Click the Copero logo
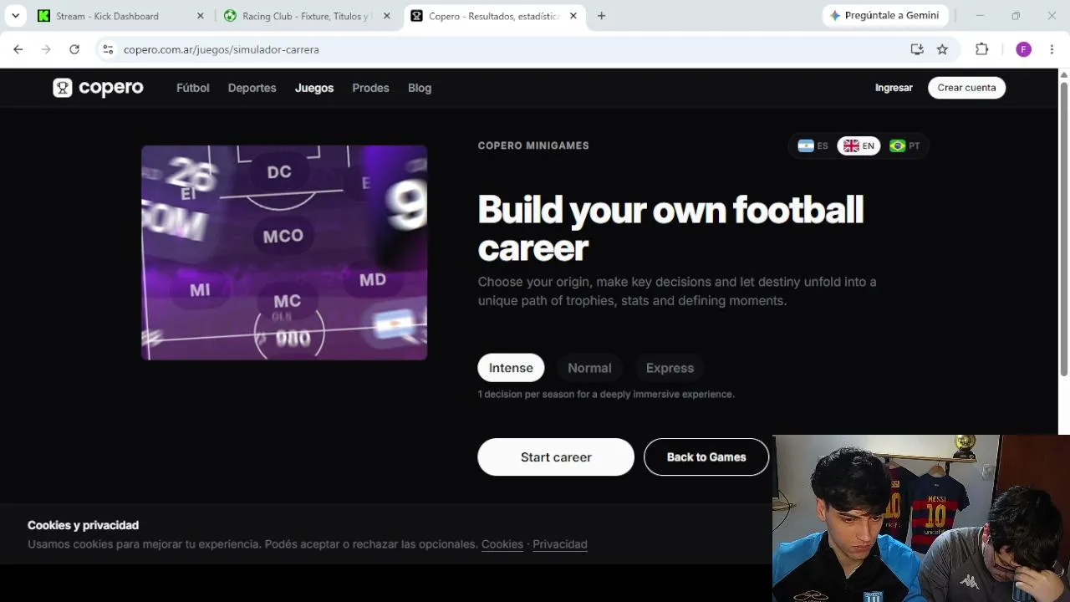Viewport: 1070px width, 602px height. 98,88
